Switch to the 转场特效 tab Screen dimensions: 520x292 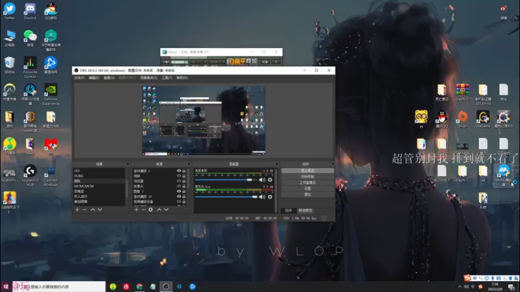click(x=305, y=210)
